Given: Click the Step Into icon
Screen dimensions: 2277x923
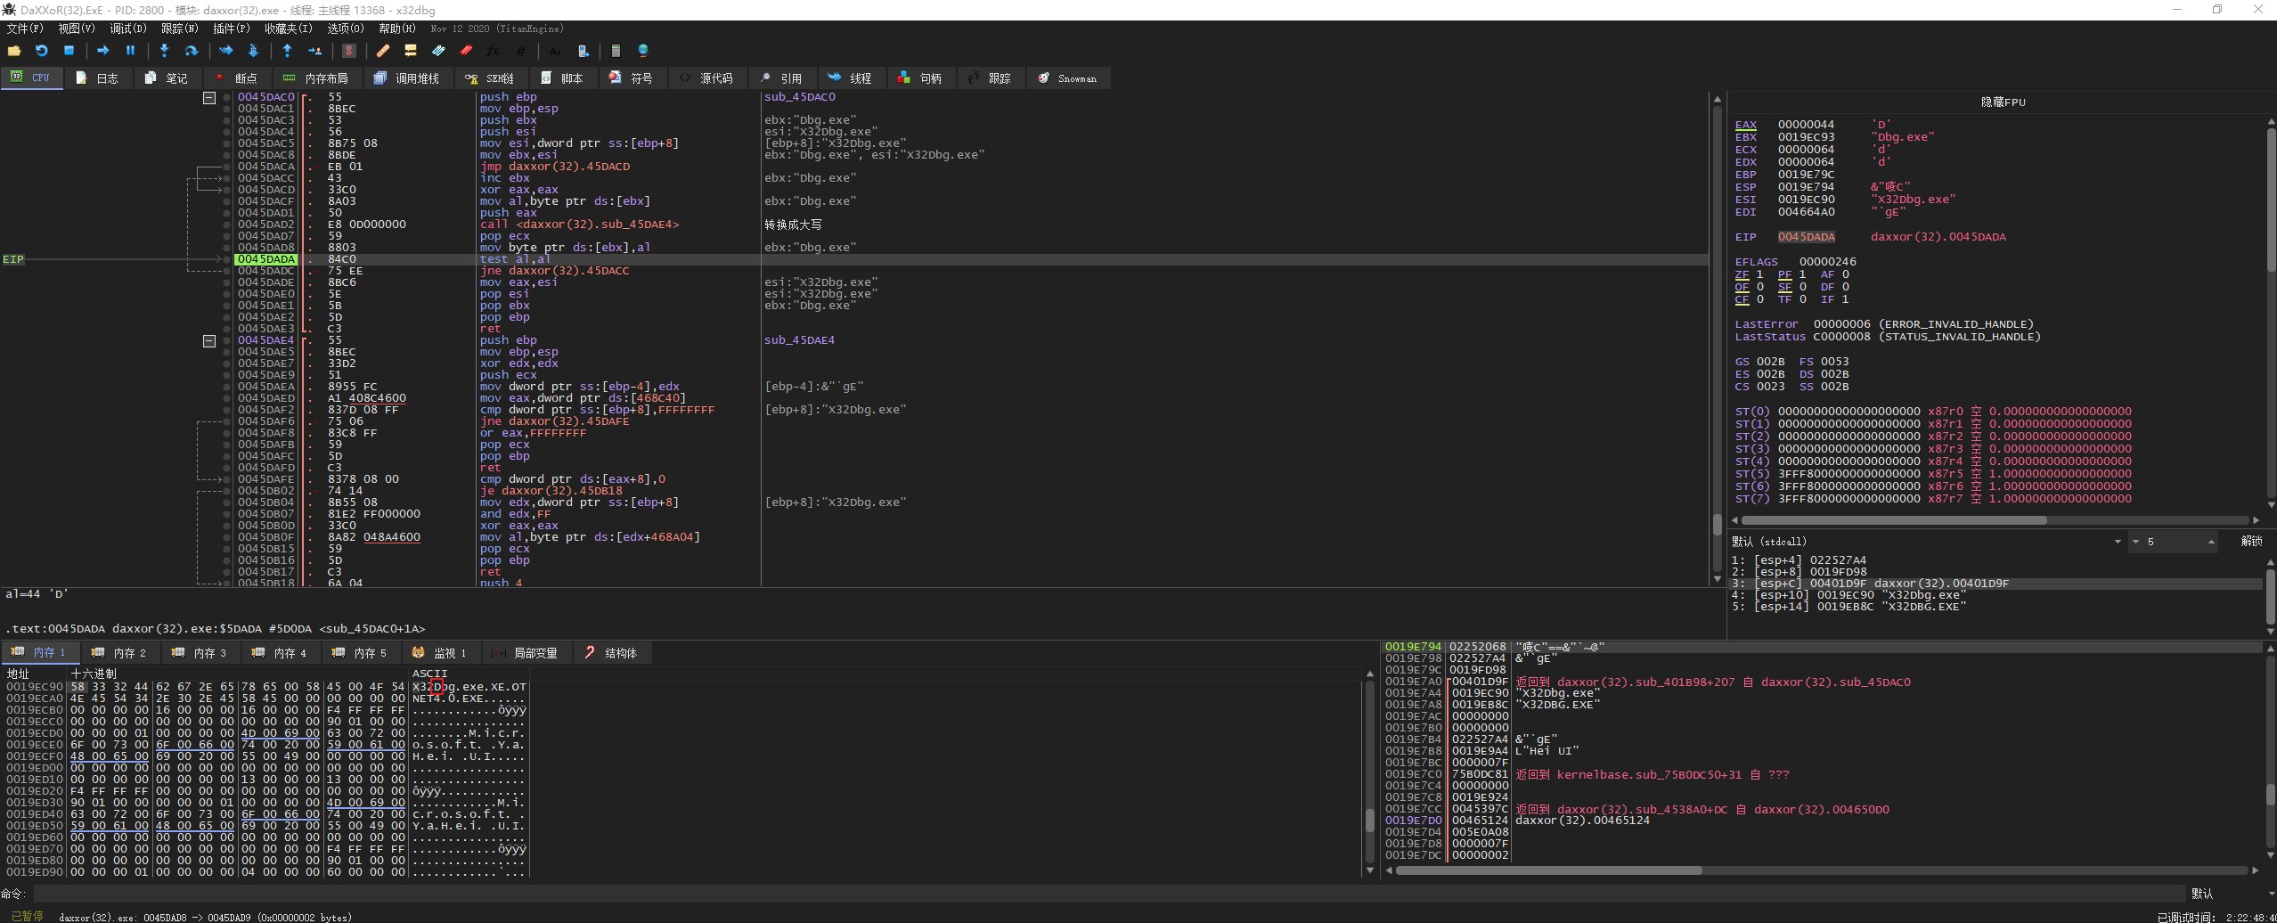Looking at the screenshot, I should click(164, 51).
